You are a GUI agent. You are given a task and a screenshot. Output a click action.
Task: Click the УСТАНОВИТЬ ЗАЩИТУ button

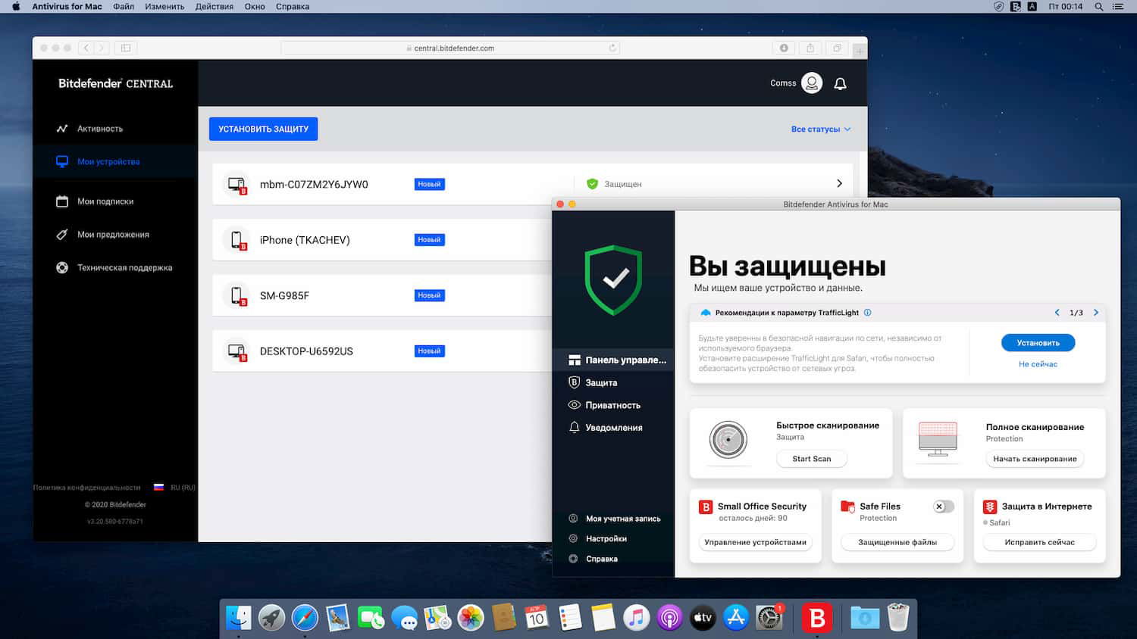[x=262, y=129]
